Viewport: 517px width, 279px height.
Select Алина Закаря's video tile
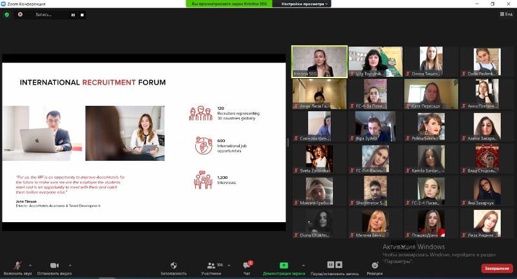click(487, 126)
